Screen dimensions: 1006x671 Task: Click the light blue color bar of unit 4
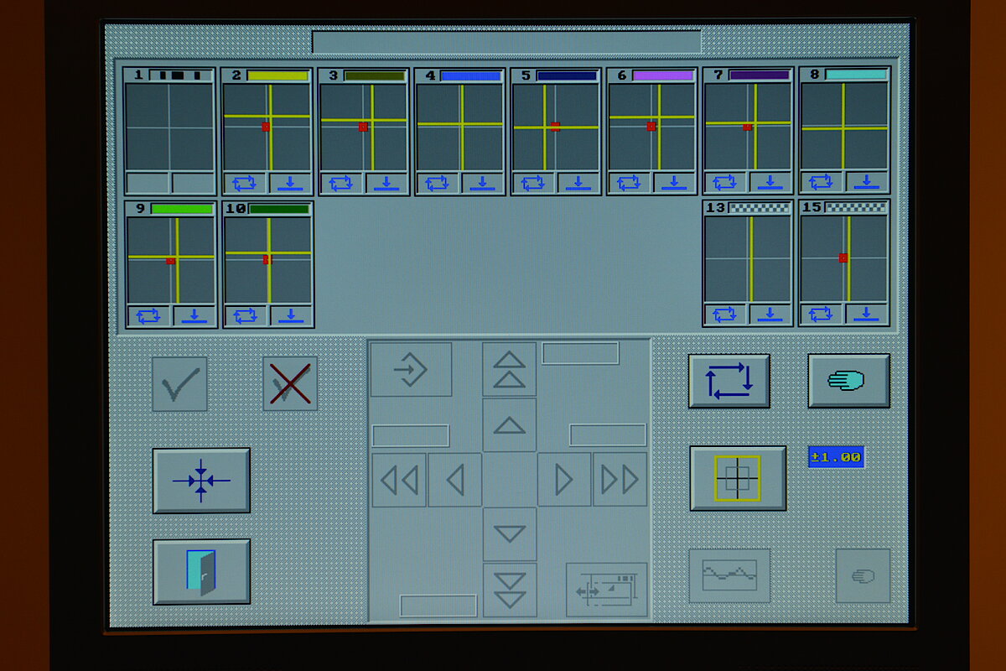pos(470,75)
